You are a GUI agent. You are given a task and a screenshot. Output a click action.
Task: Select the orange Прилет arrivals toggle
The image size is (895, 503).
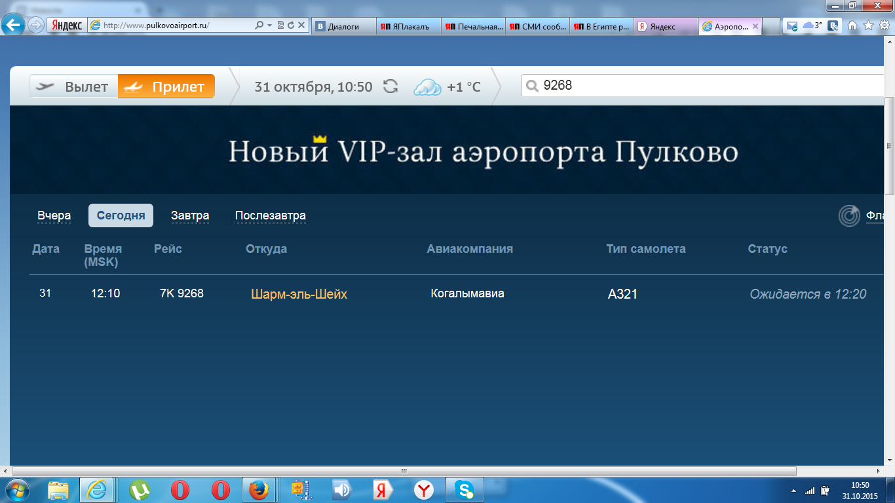pos(166,86)
